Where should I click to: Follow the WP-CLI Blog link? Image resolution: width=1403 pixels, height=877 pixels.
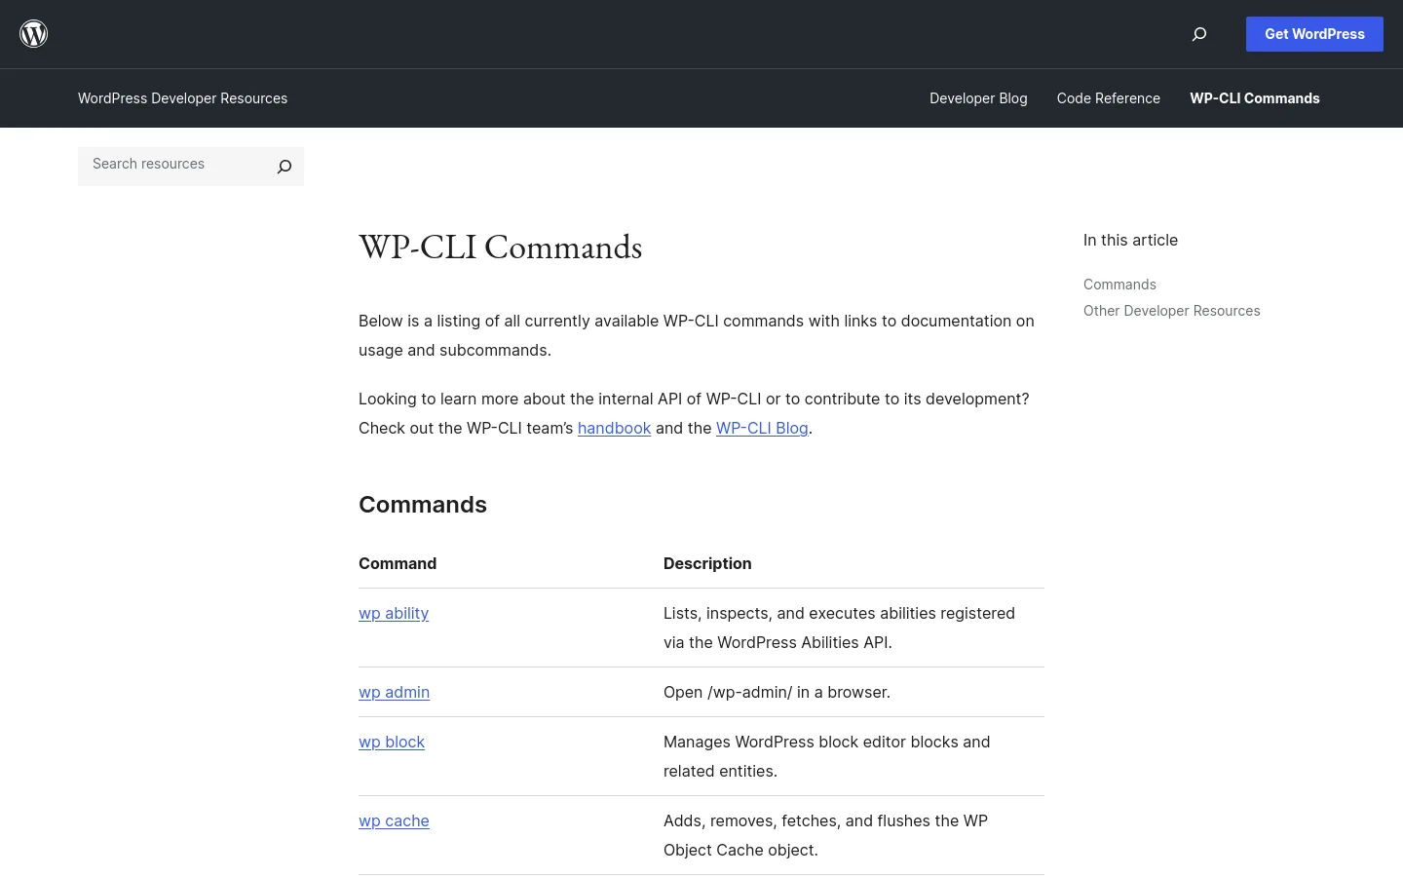762,428
